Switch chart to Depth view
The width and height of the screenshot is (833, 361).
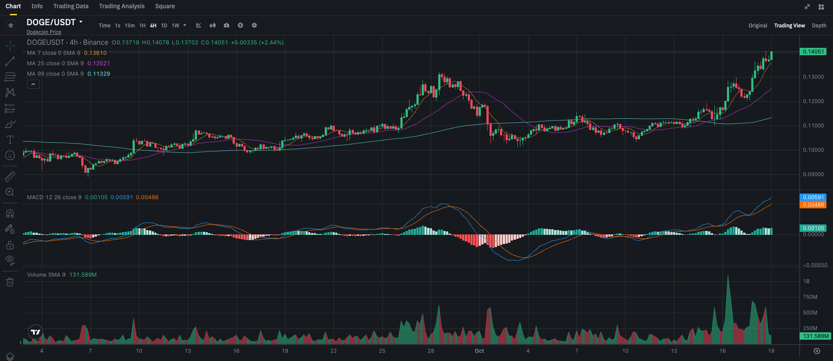point(819,26)
